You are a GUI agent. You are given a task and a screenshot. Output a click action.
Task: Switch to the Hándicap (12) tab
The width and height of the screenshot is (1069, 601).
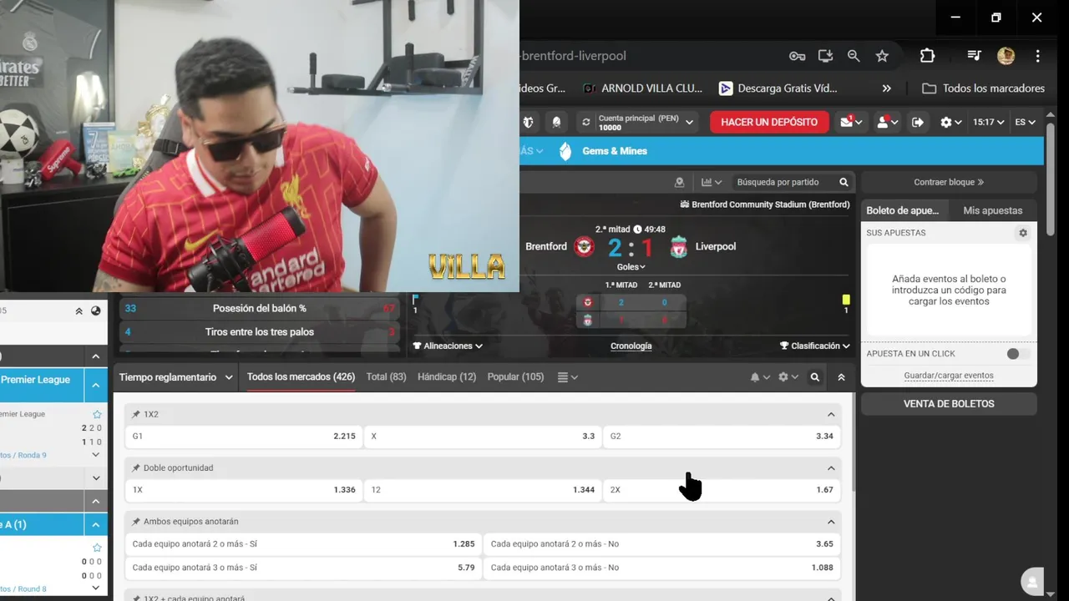tap(447, 377)
